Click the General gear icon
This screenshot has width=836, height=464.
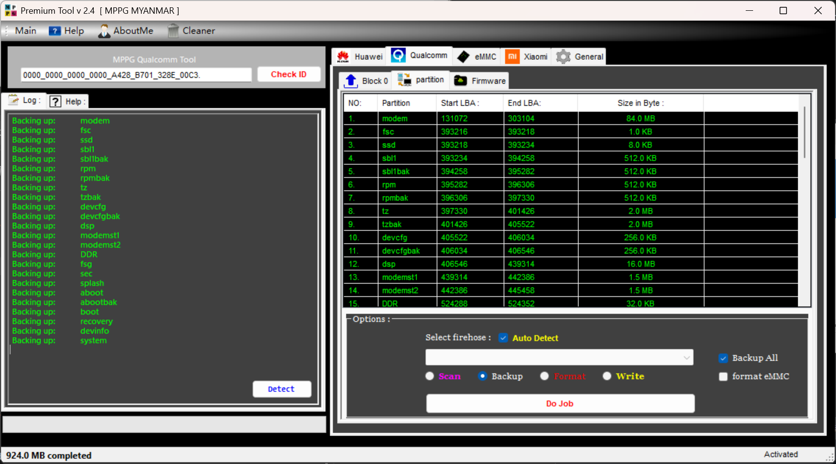(x=563, y=57)
